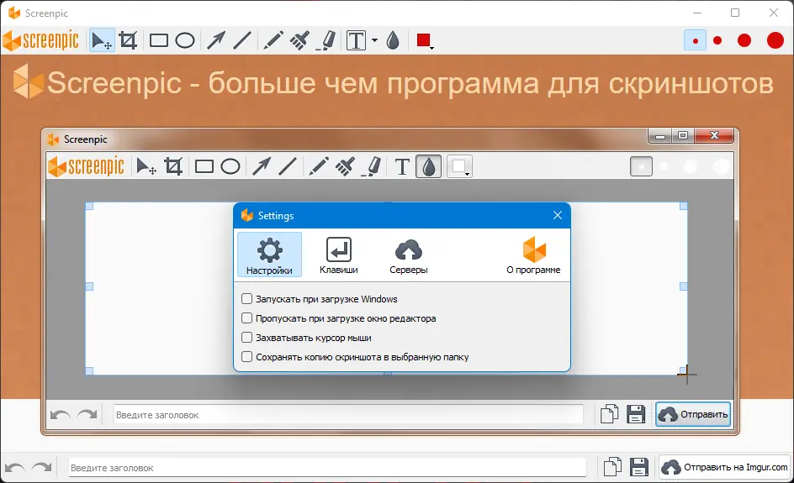Click redo arrow in inner window

pos(87,415)
